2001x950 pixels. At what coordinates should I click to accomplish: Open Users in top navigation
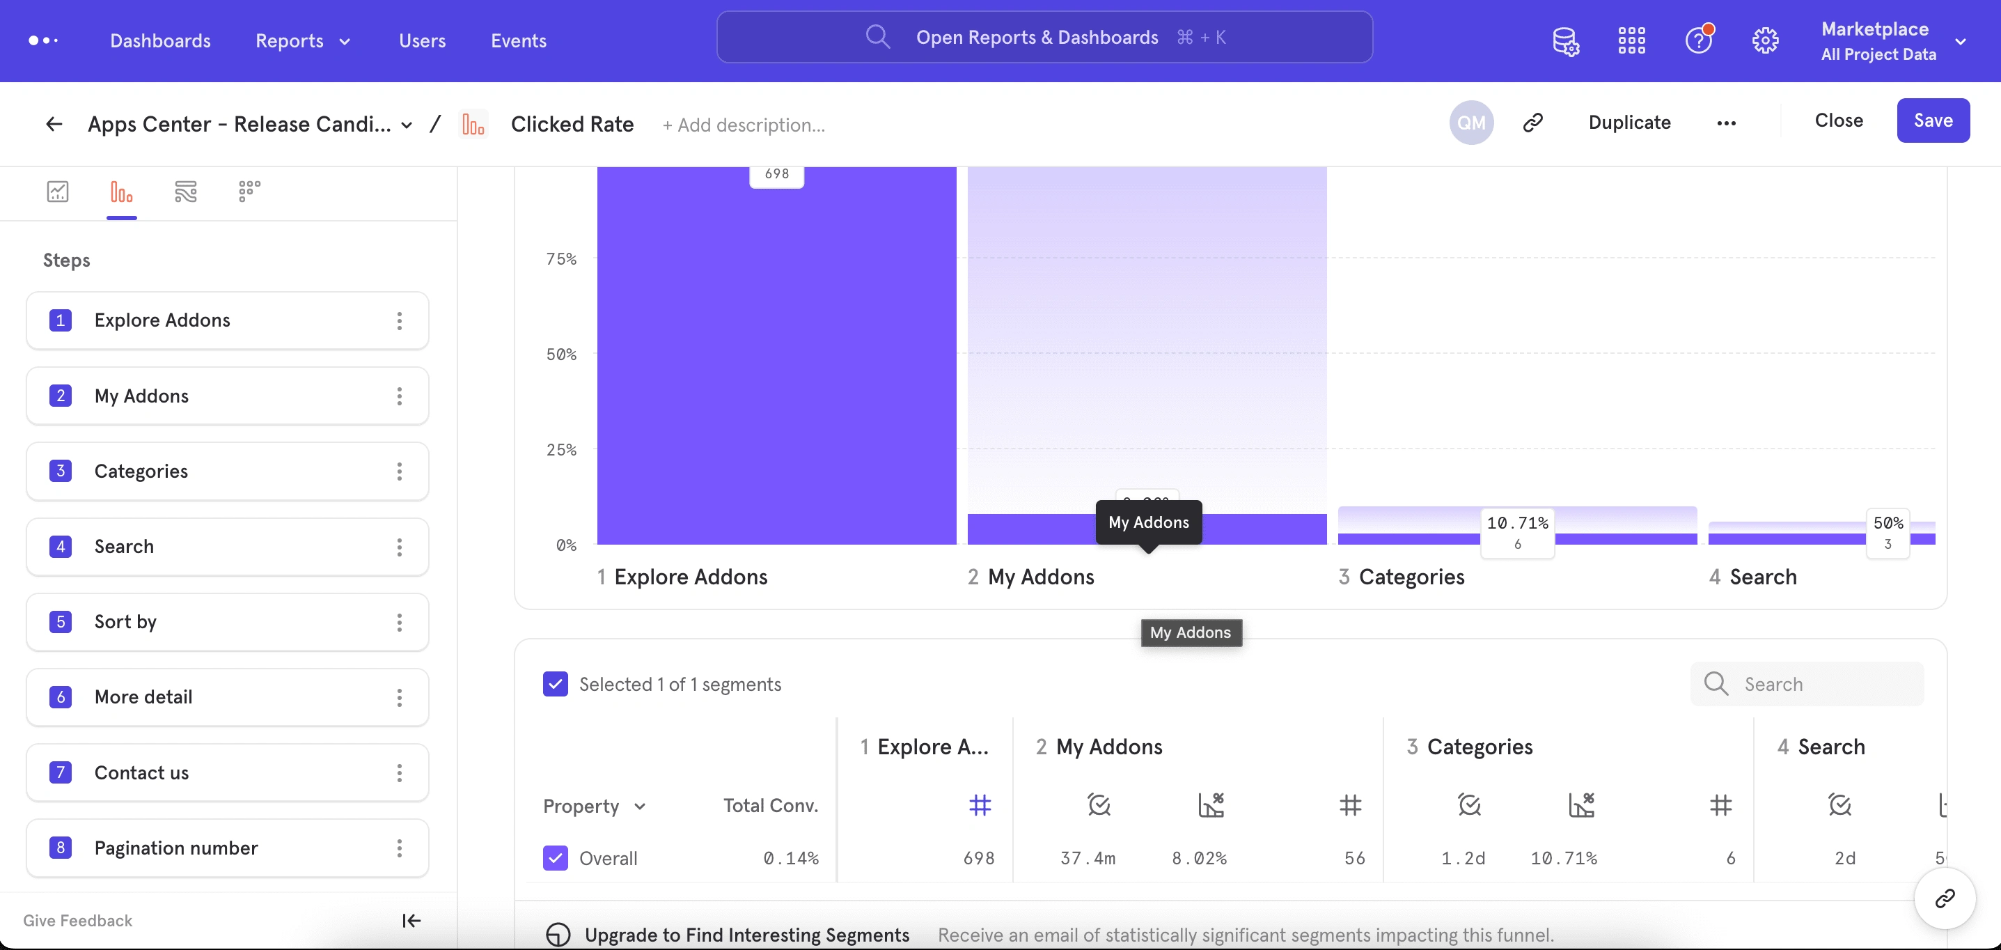pos(422,40)
